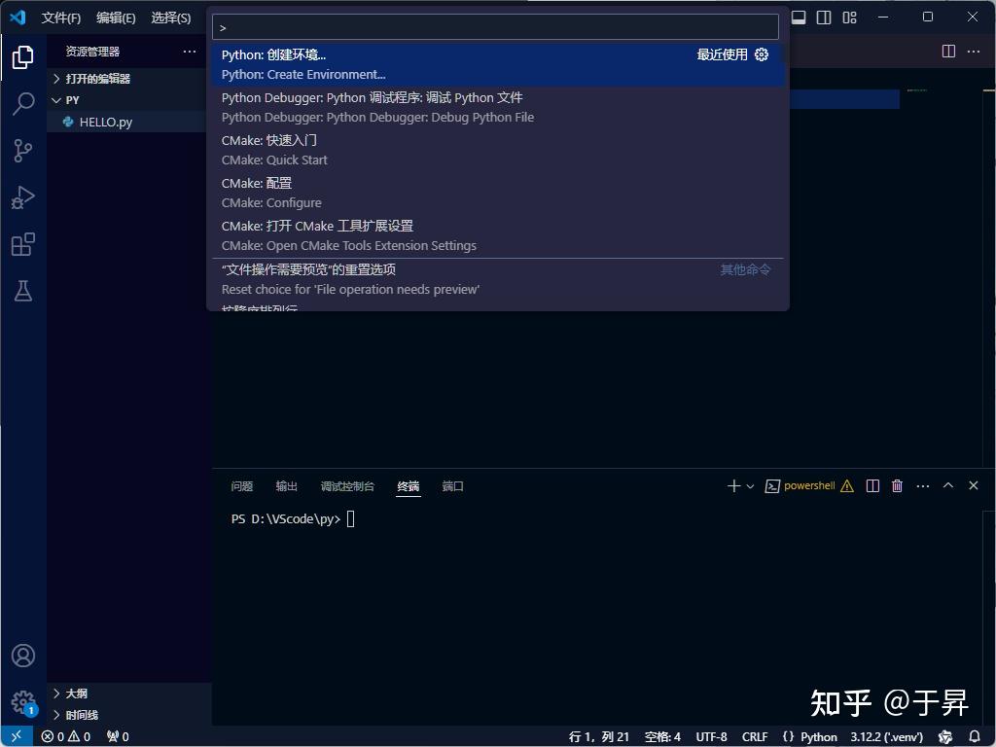
Task: Select the Run and Debug icon
Action: tap(21, 196)
